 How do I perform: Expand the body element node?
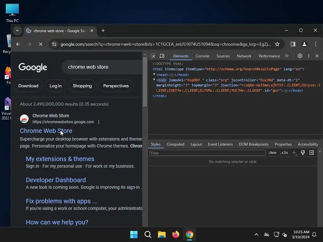(x=154, y=79)
